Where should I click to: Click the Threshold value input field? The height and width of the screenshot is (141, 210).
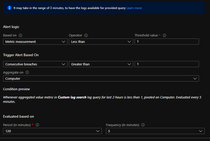pos(167,42)
